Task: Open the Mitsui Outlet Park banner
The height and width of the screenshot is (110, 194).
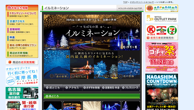Action: click(162, 18)
